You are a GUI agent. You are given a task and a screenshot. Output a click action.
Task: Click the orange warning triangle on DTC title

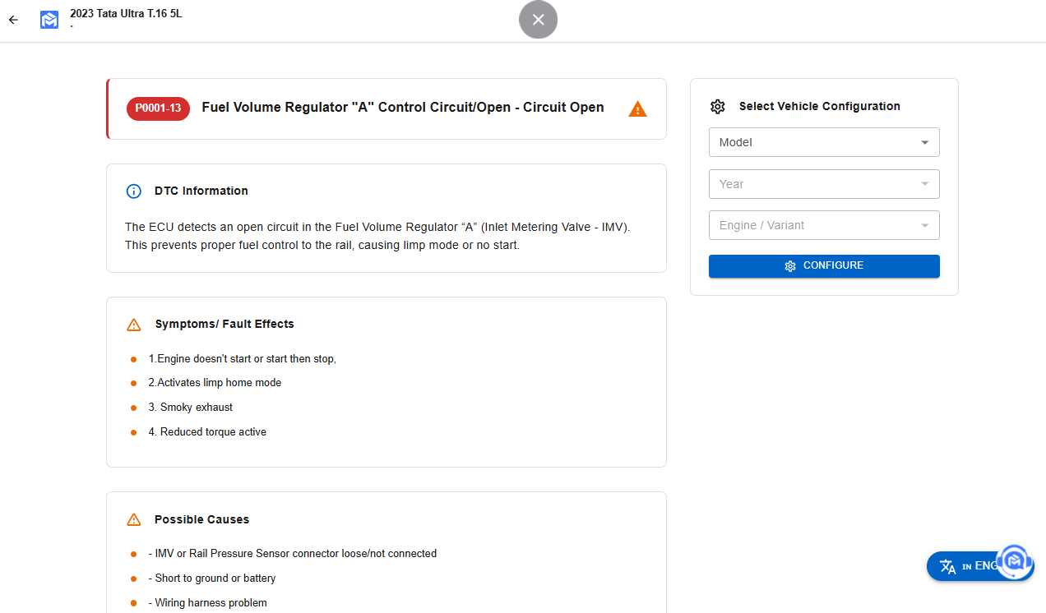[x=637, y=108]
